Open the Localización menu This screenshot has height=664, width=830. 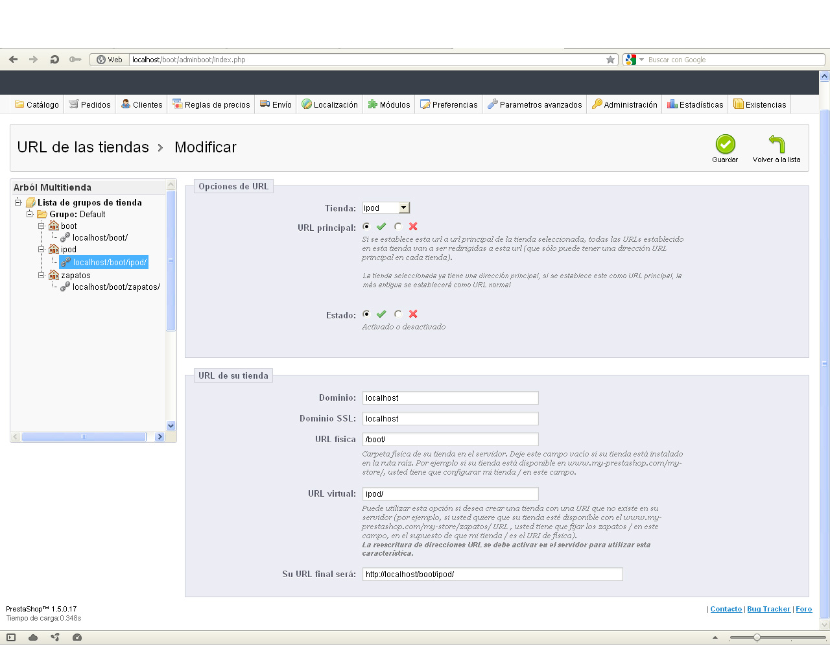tap(329, 104)
